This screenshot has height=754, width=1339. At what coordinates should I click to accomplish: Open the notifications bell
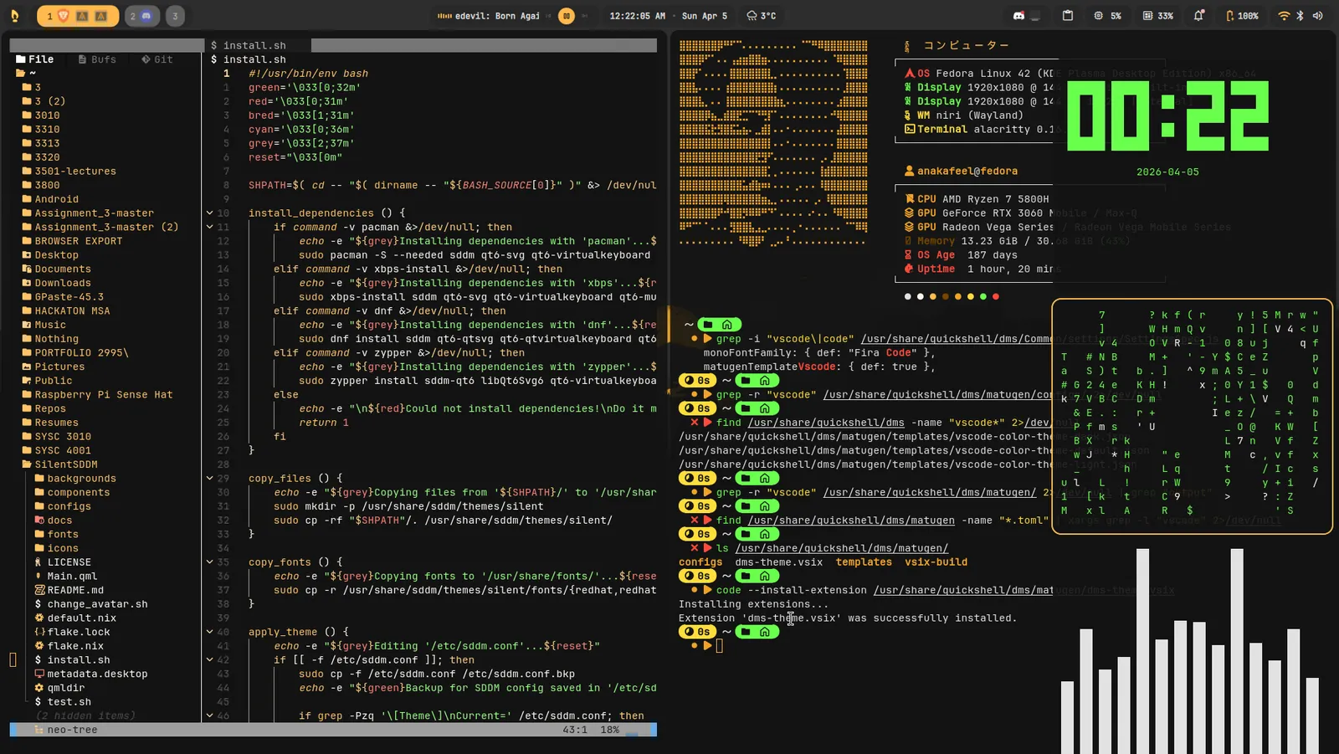coord(1198,16)
